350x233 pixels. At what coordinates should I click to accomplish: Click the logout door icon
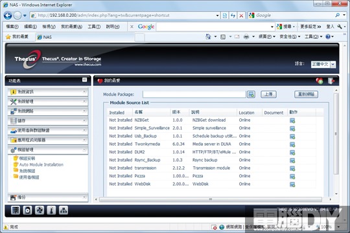coord(331,81)
